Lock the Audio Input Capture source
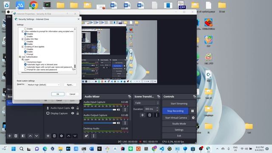 pyautogui.click(x=77, y=108)
